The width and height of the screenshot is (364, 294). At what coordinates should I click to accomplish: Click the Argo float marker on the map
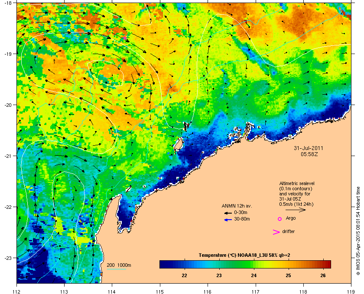point(125,38)
